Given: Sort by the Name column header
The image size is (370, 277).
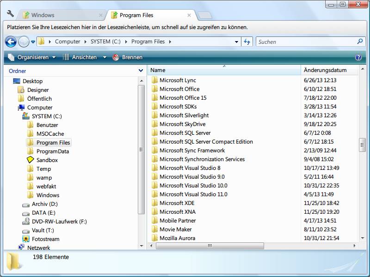Looking at the screenshot, I should point(224,70).
